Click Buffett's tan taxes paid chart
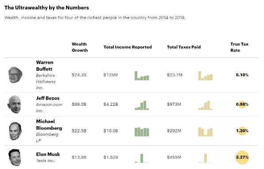 coord(206,76)
